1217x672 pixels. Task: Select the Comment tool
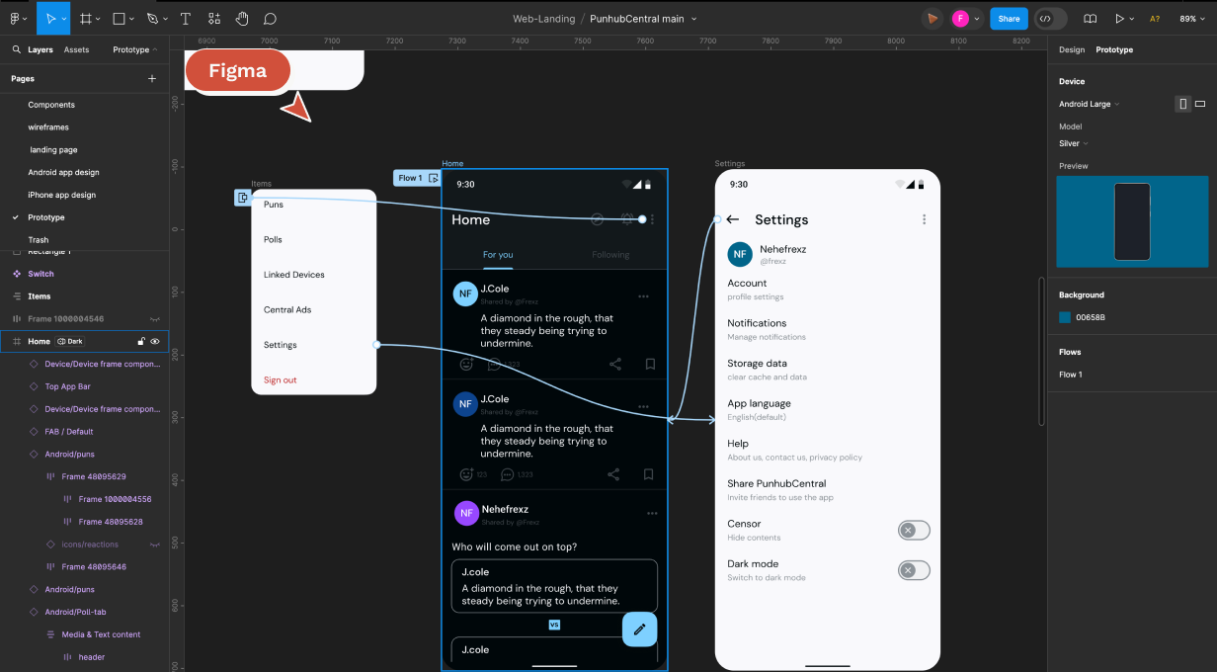(270, 18)
